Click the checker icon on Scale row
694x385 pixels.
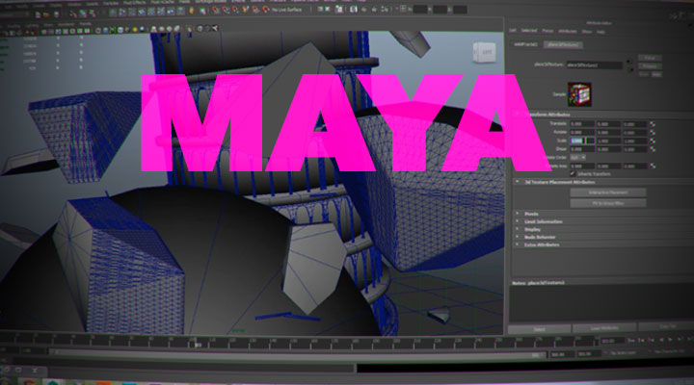click(653, 141)
